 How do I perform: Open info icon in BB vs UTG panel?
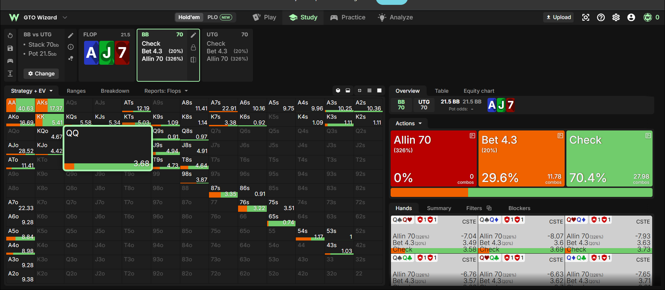71,47
